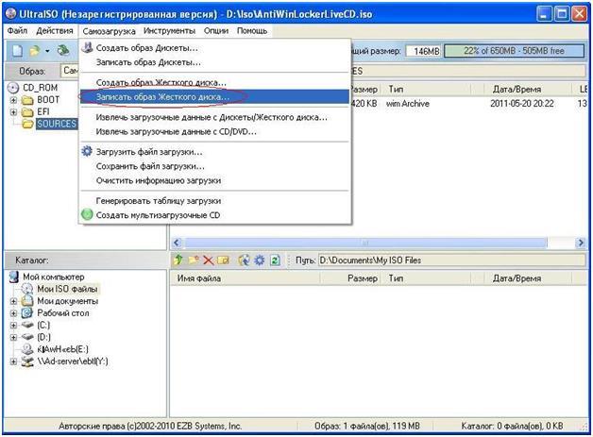Viewport: 593px width, 437px height.
Task: Choose Извлечь загрузочные данные с CD/DVD
Action: pos(214,131)
